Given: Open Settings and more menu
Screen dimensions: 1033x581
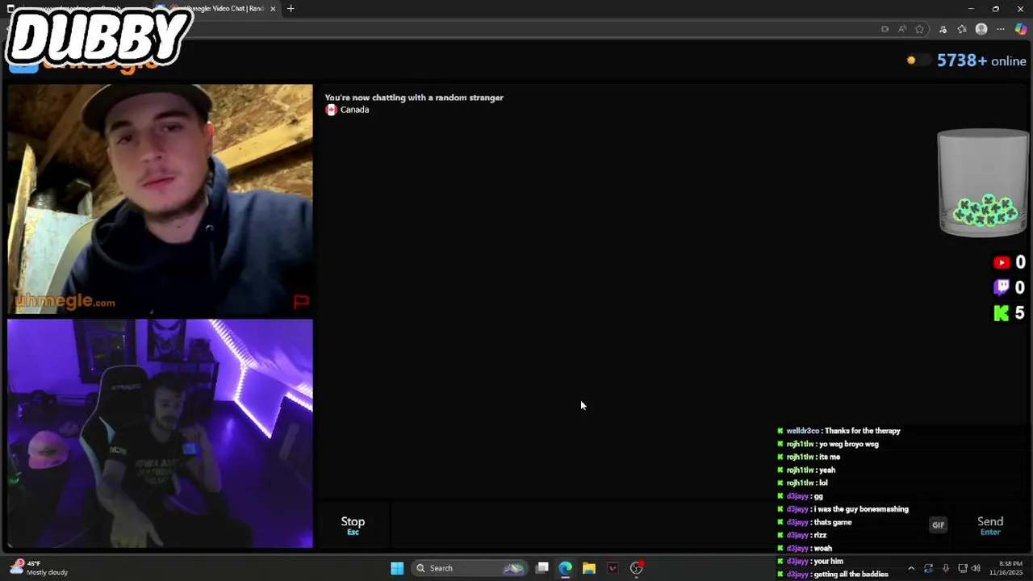Looking at the screenshot, I should [x=1001, y=29].
